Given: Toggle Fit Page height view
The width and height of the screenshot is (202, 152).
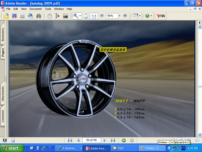Looking at the screenshot, I should click(86, 16).
